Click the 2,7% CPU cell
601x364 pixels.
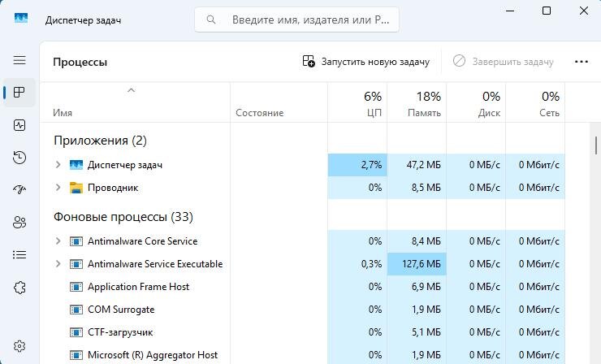click(x=357, y=165)
